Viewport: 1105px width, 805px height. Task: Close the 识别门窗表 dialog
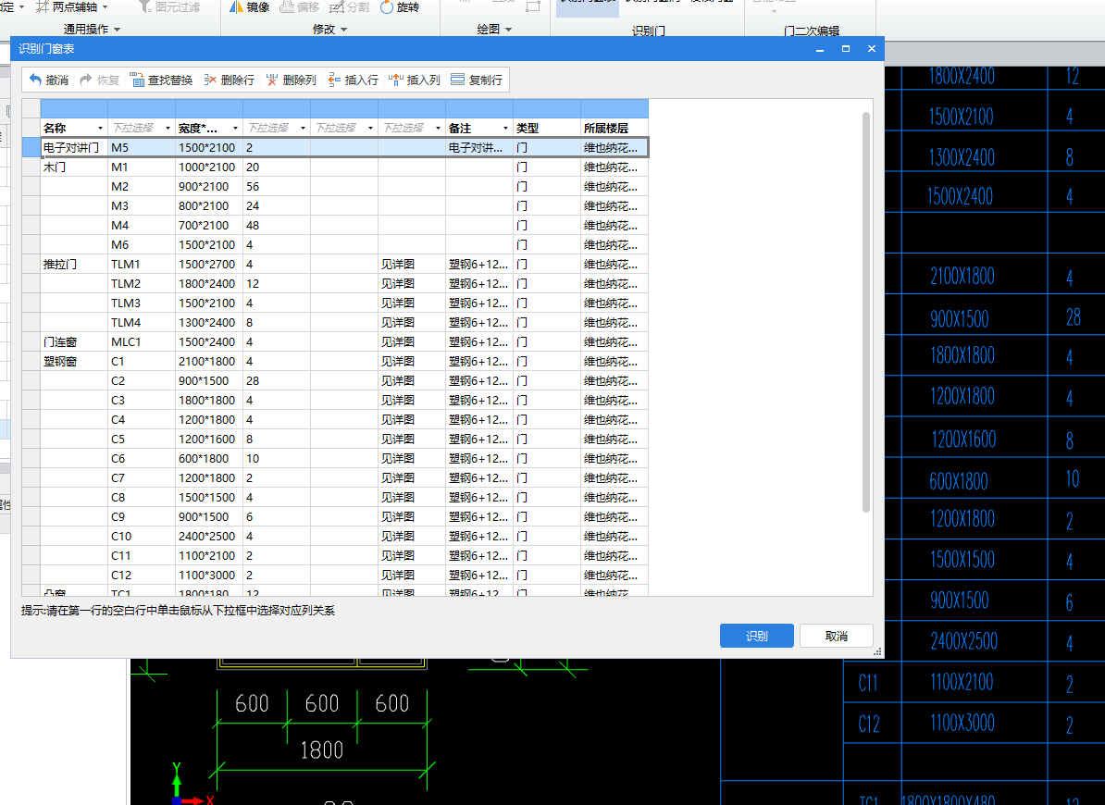[x=872, y=49]
